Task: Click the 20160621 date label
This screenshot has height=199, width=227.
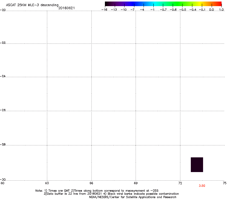Action: tap(67, 8)
